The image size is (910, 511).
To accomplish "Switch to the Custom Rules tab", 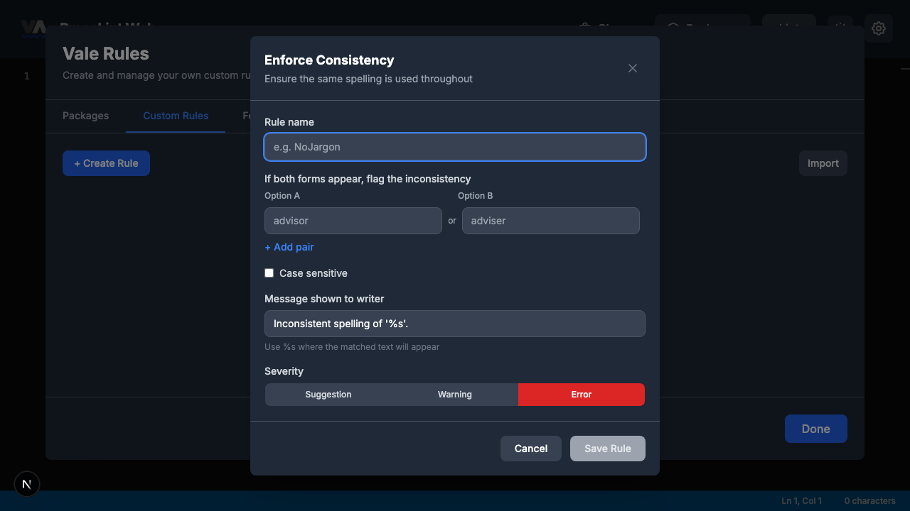I will (x=176, y=116).
